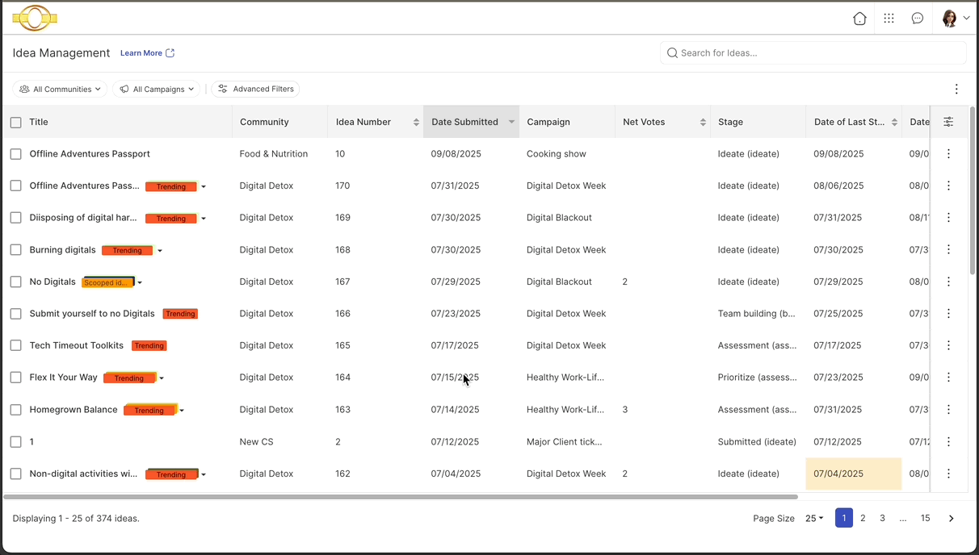Open the apps grid menu icon

click(889, 19)
